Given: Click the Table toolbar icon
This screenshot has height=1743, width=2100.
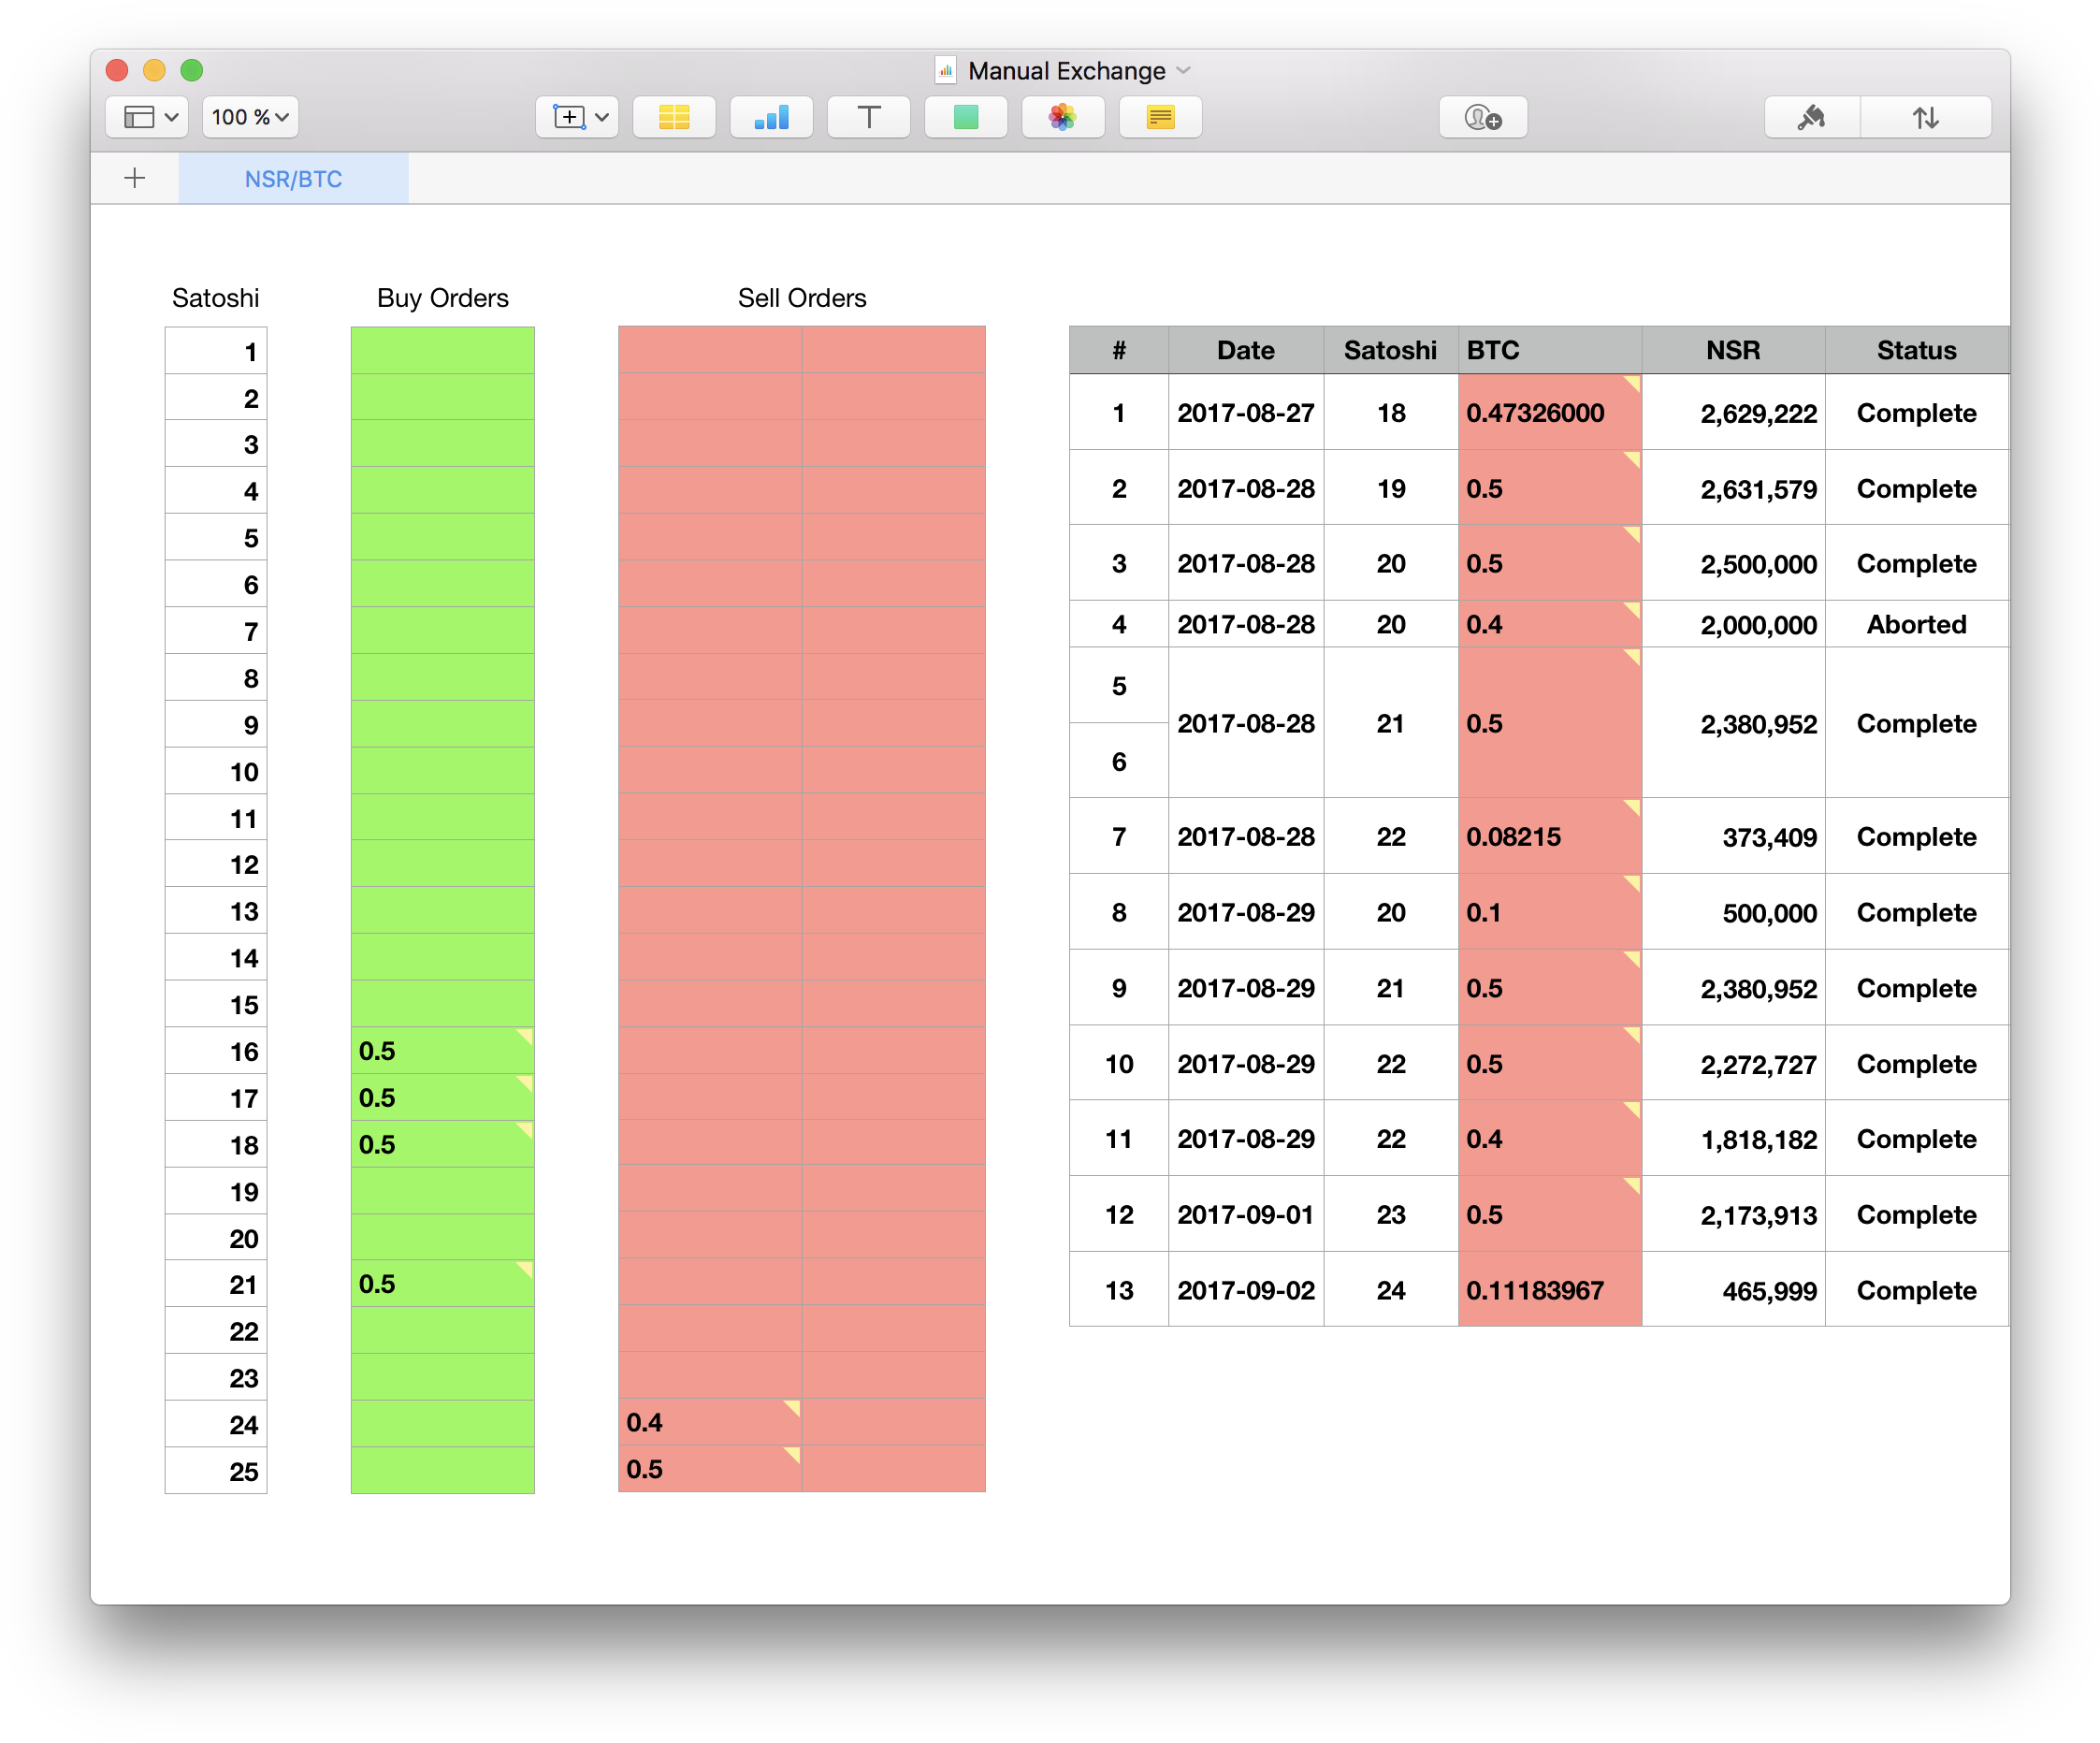Looking at the screenshot, I should pyautogui.click(x=674, y=117).
